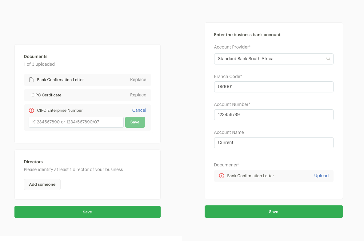Screen dimensions: 364x241
Task: Click the red alert icon next to CIPC Enterprise Number
Action: pos(31,110)
